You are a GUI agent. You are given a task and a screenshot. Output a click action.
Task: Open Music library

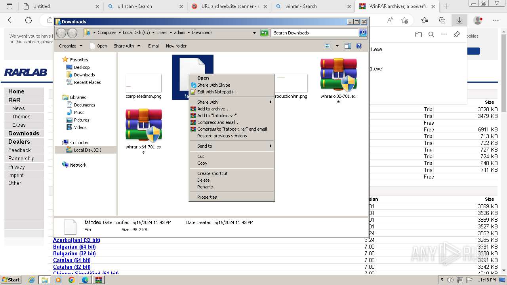76,112
